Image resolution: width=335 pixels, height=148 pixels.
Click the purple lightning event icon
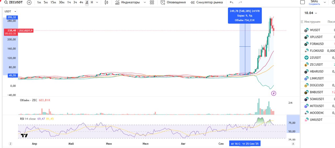point(273,93)
